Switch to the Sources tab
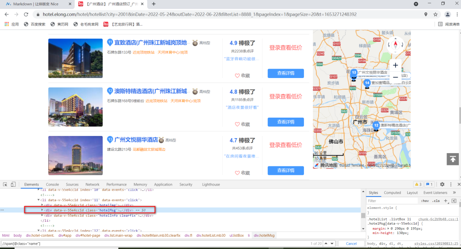 pos(72,184)
